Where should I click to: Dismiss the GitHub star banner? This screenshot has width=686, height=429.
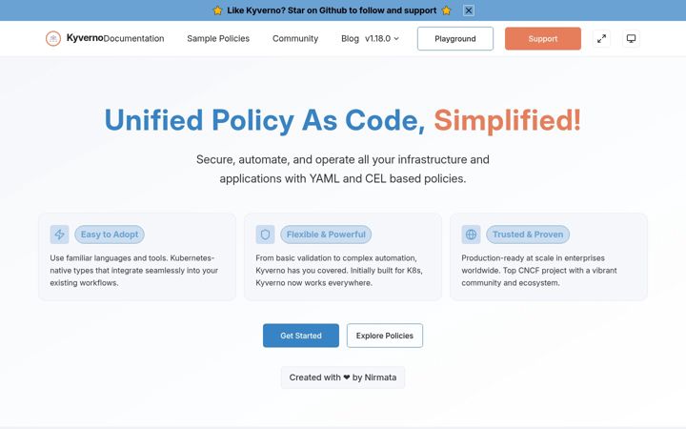[469, 10]
